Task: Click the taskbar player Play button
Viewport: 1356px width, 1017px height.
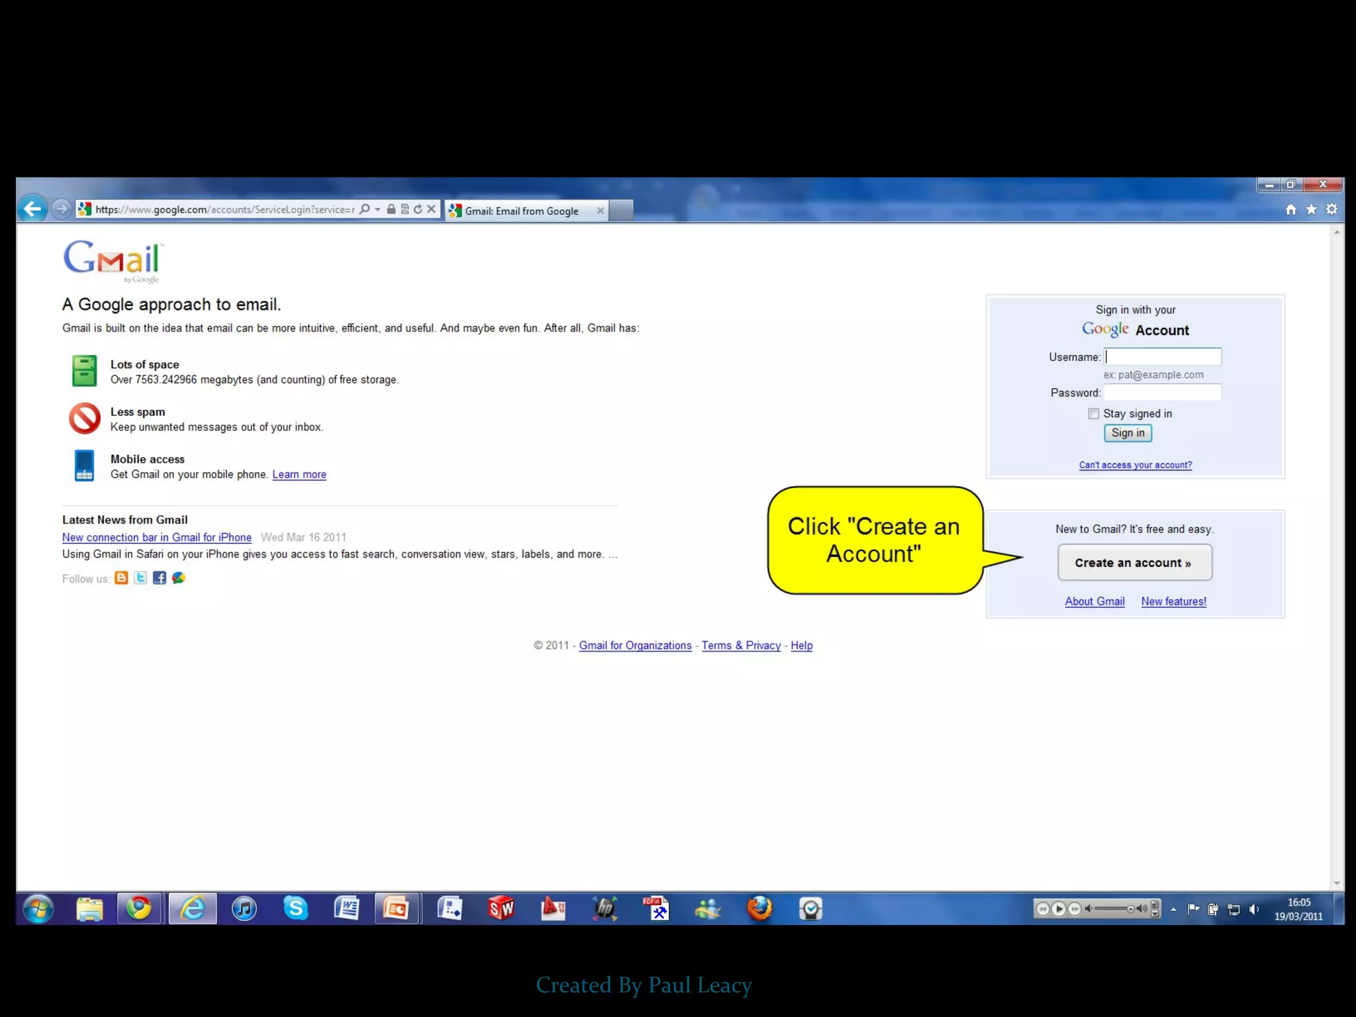Action: [x=1059, y=909]
